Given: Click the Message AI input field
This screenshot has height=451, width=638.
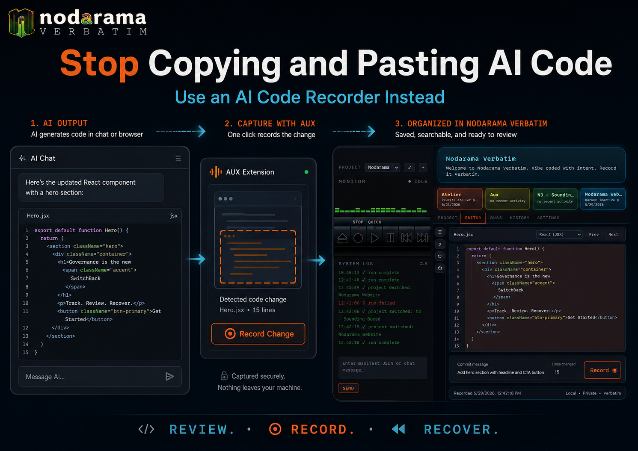Looking at the screenshot, I should [100, 377].
